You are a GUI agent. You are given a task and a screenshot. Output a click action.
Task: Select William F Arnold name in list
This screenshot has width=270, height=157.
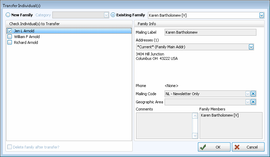(x=27, y=37)
